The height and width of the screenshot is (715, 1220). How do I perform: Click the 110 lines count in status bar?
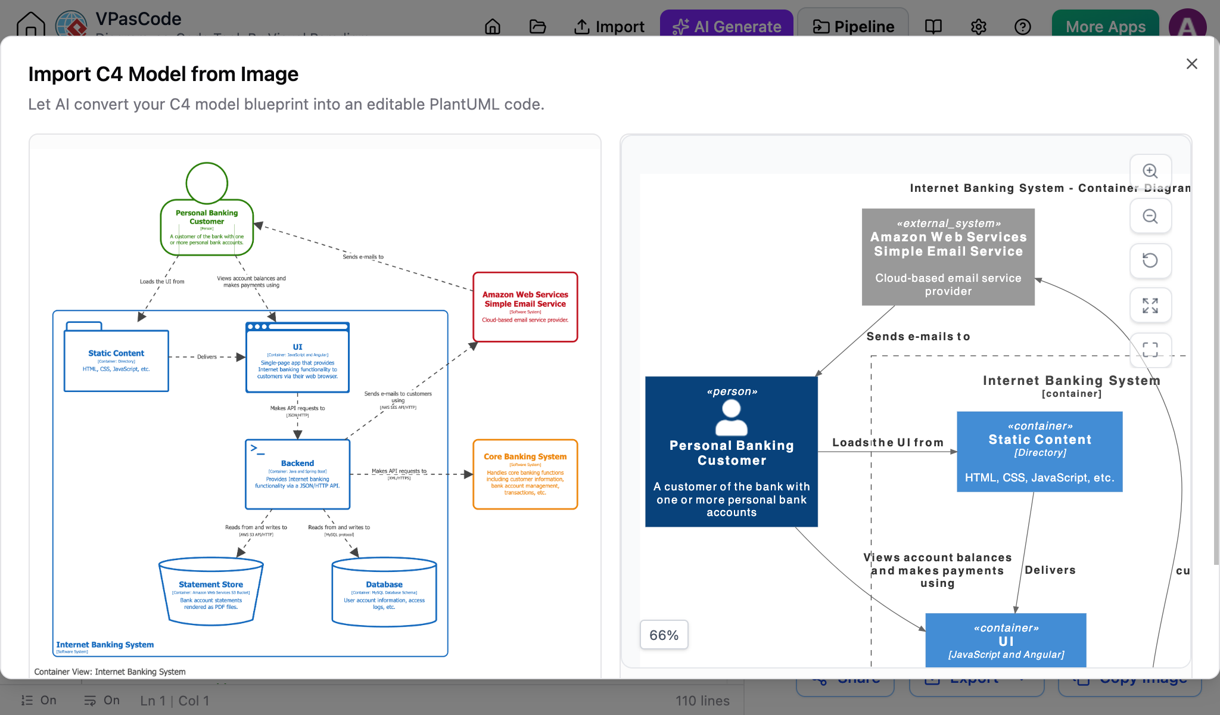[702, 701]
